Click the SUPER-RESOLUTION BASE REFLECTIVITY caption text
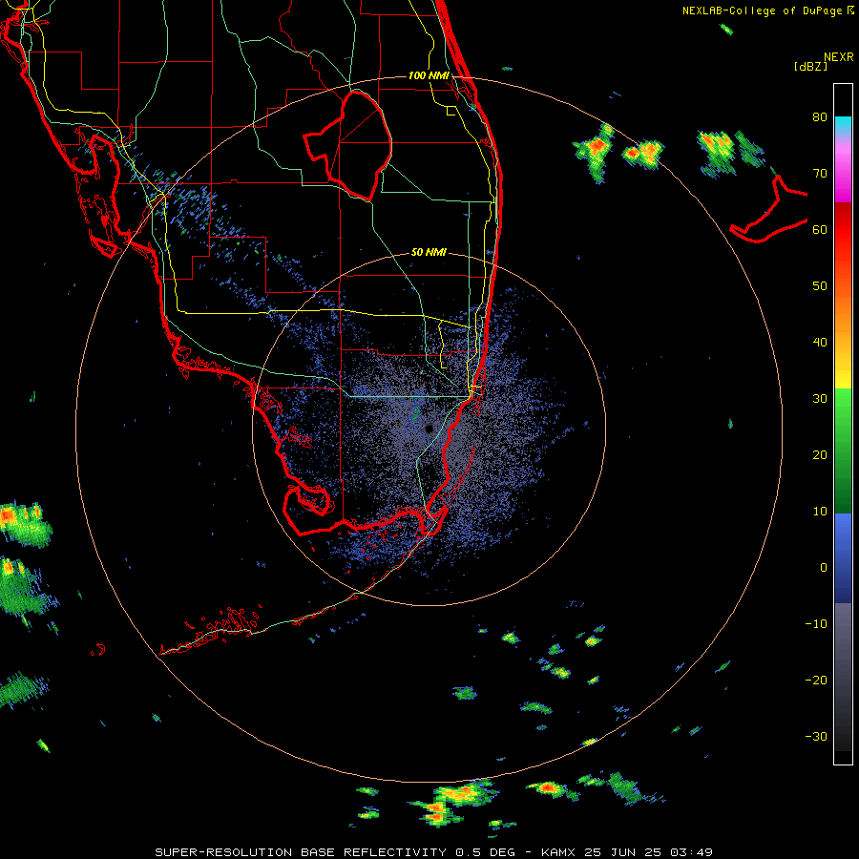Image resolution: width=859 pixels, height=859 pixels. [301, 852]
